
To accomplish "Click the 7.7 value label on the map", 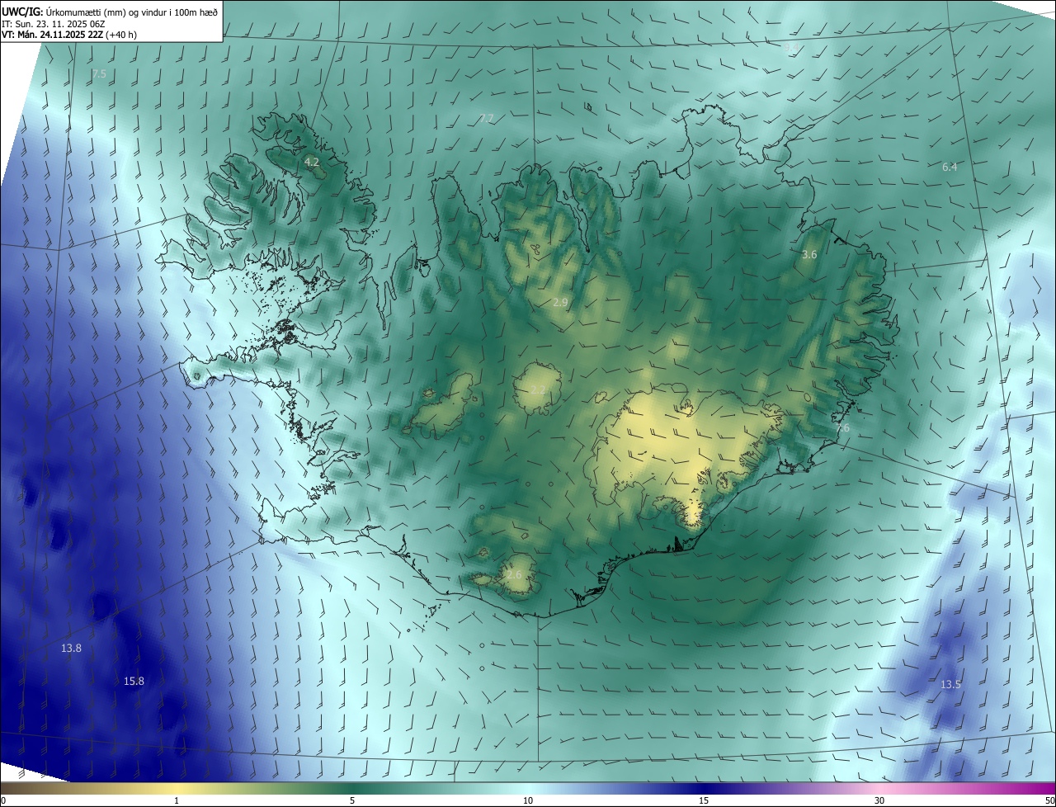I will [486, 119].
